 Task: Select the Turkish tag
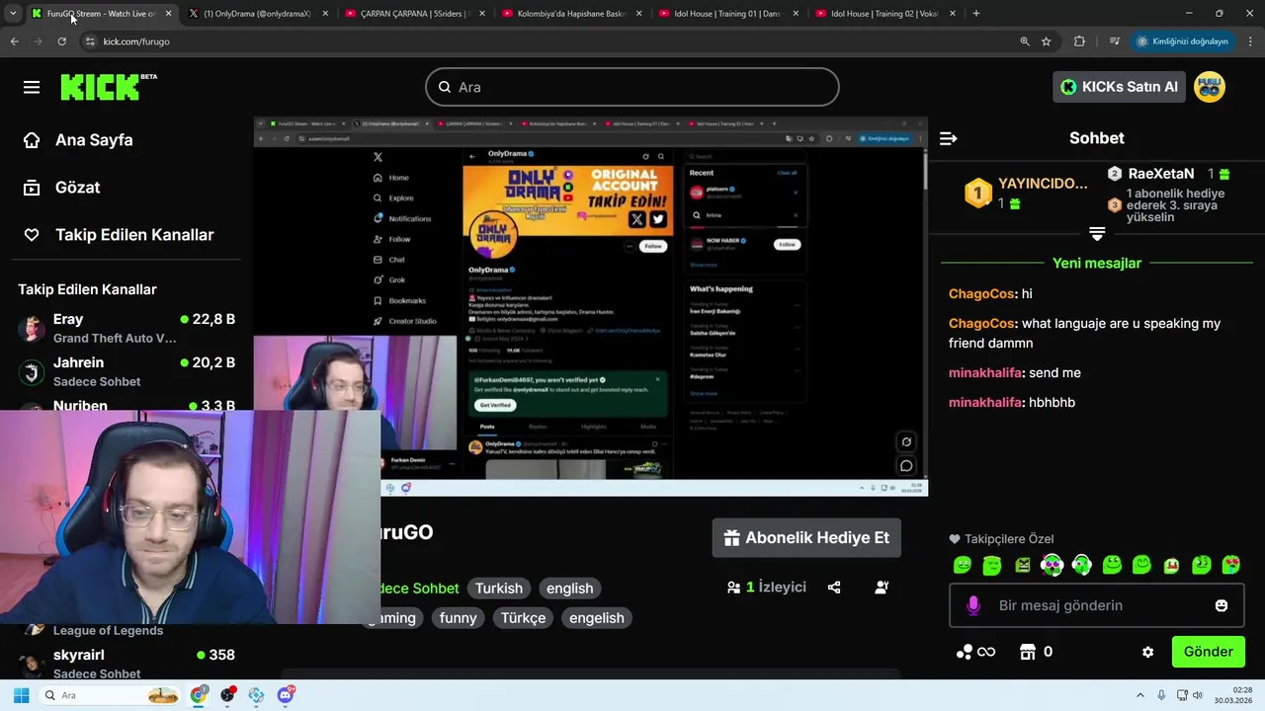tap(498, 589)
